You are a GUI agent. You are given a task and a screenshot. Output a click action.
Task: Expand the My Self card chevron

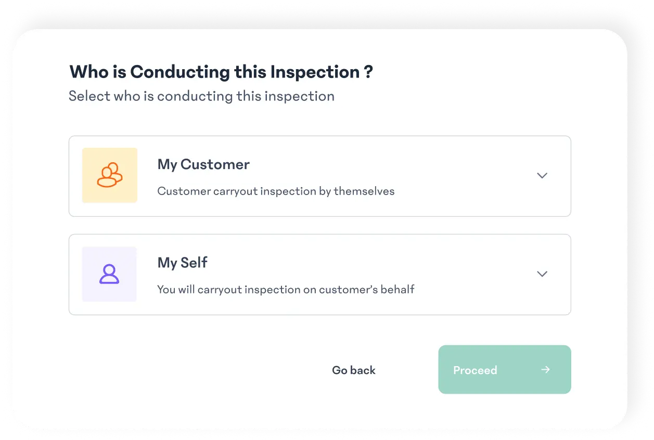coord(542,274)
